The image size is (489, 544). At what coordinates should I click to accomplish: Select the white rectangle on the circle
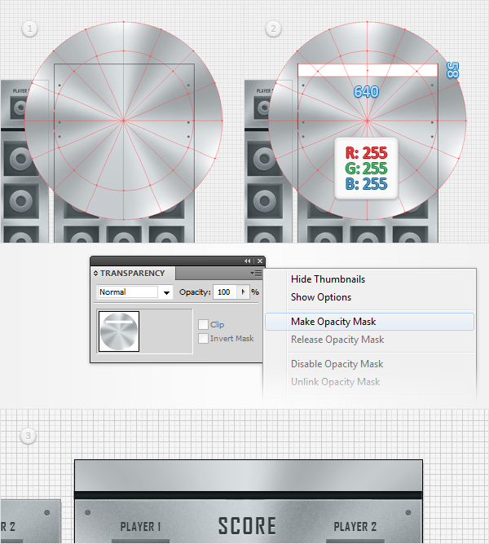pos(368,70)
